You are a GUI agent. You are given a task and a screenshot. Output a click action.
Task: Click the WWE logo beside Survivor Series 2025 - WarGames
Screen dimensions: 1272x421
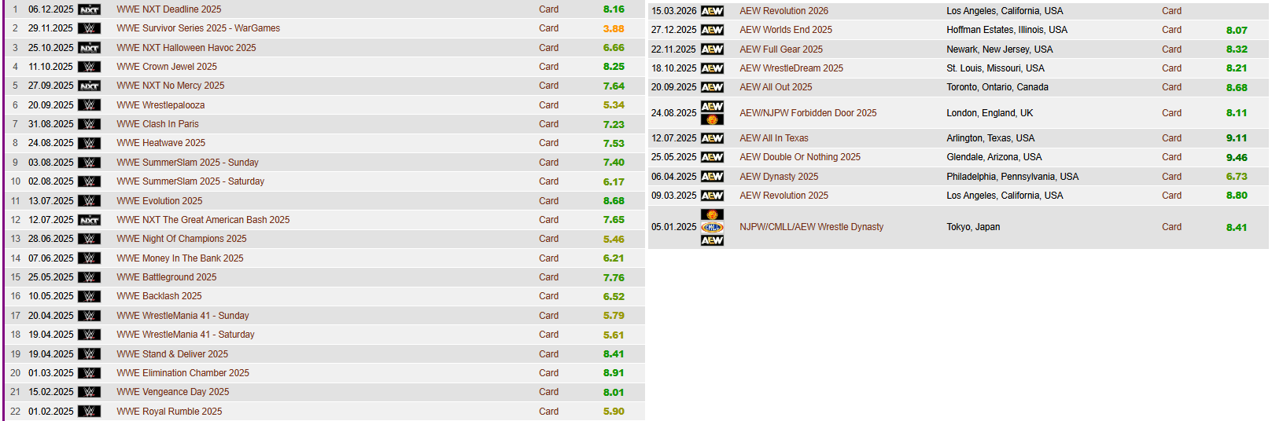pyautogui.click(x=90, y=28)
